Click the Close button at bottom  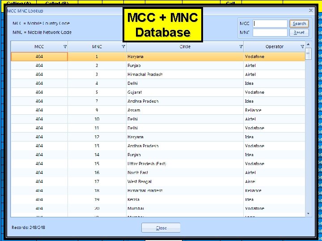point(161,228)
